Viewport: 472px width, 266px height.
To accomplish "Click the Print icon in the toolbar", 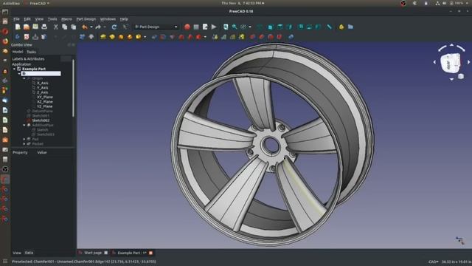I will pos(44,27).
